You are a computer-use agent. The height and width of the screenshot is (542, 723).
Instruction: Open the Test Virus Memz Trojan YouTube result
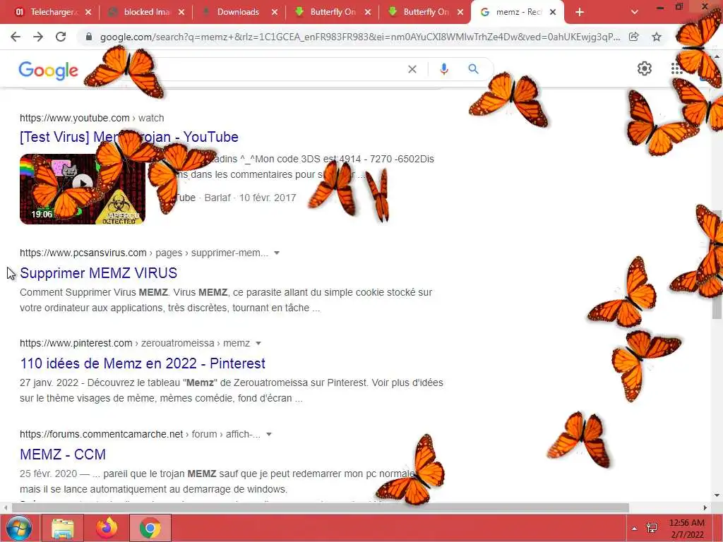[129, 137]
